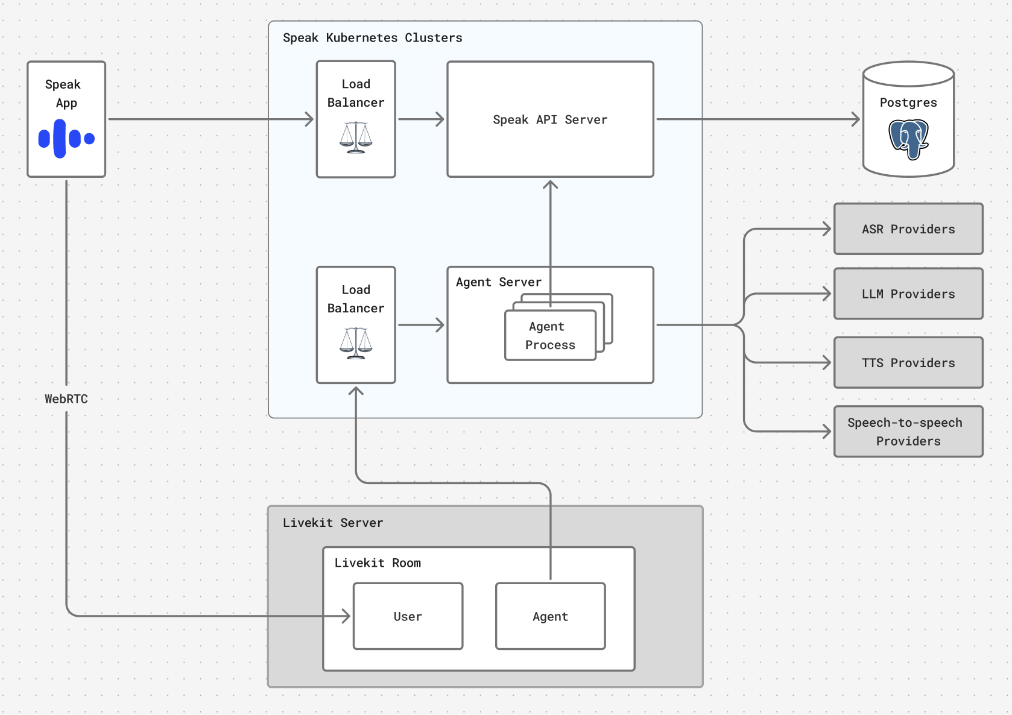Click the Livekit Server title label
This screenshot has height=715, width=1012.
332,523
